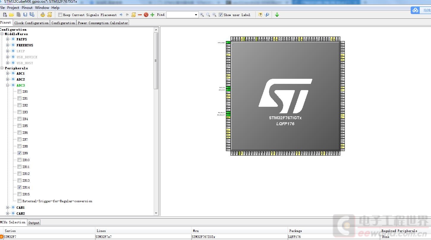Click the ST logo on the chip

coord(285,96)
